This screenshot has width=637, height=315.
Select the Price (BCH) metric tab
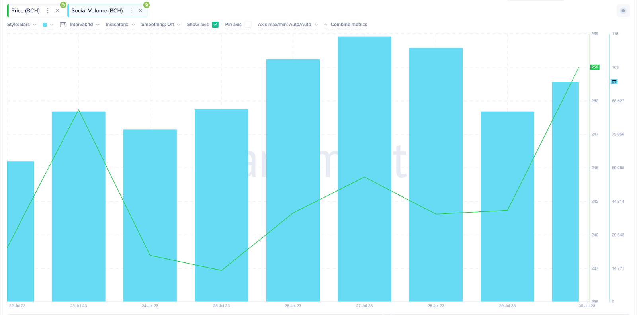[x=25, y=11]
